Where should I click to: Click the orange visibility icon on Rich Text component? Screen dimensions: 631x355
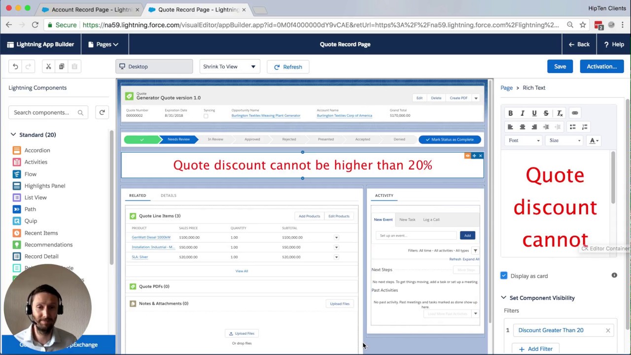click(468, 156)
